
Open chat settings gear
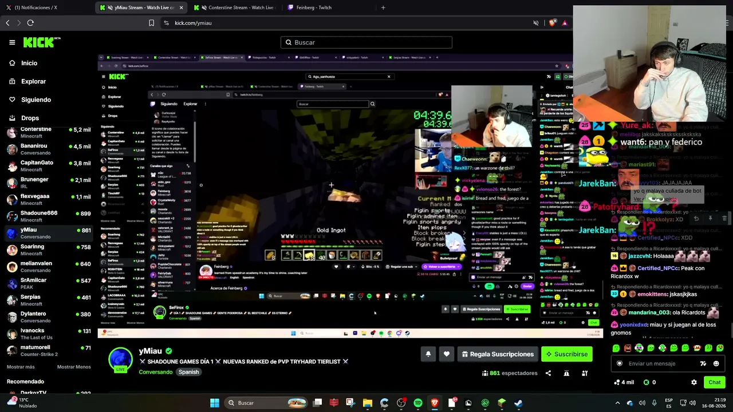click(x=694, y=382)
